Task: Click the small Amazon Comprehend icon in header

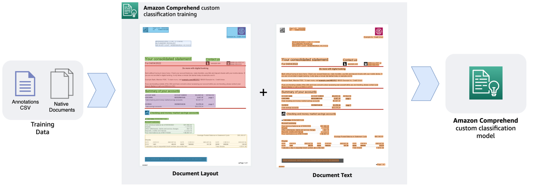Action: pos(130,11)
